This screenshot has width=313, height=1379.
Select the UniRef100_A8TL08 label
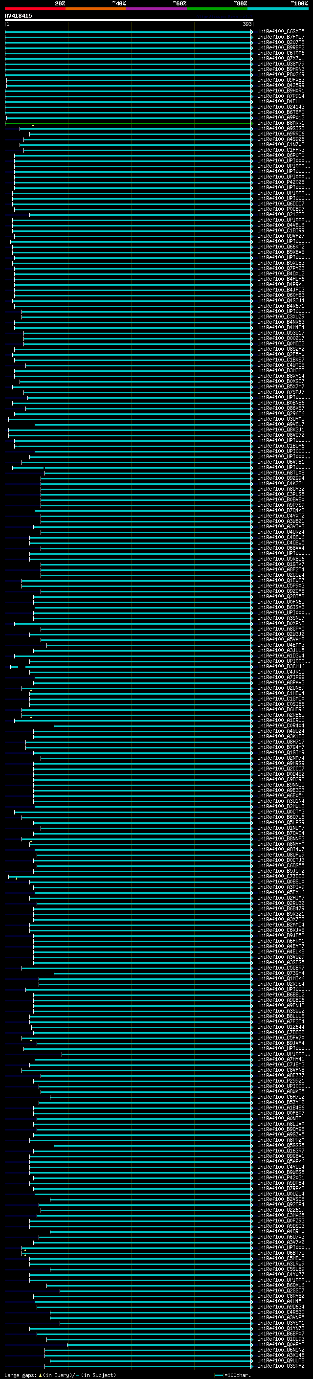point(281,472)
